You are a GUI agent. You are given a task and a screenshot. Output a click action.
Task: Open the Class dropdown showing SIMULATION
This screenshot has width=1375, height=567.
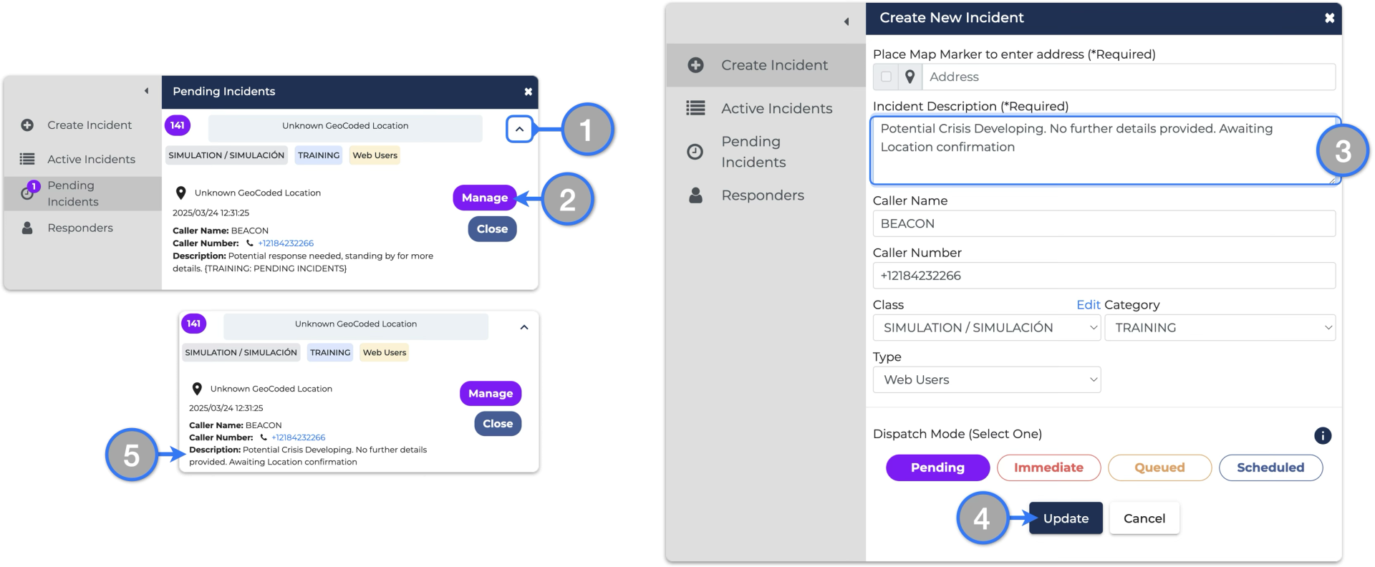click(986, 328)
